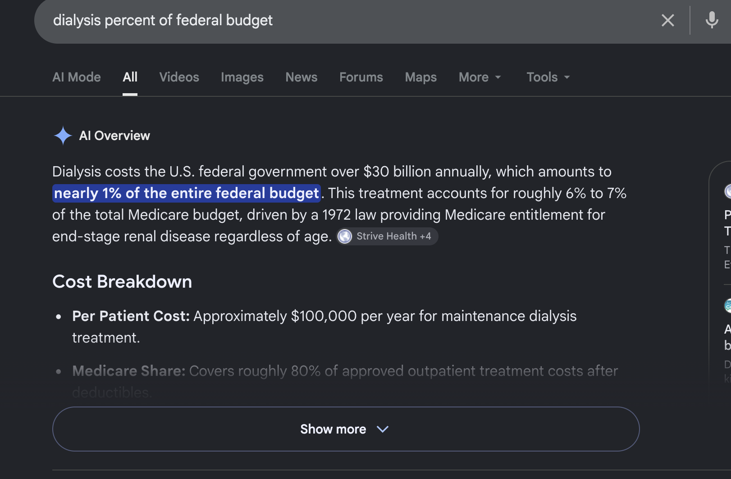731x479 pixels.
Task: Switch to the Maps tab
Action: (x=421, y=77)
